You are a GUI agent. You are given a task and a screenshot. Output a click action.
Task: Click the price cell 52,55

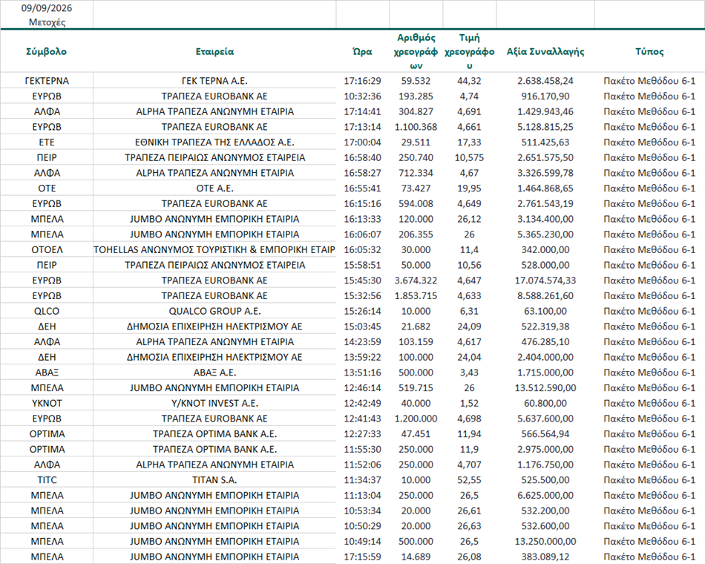pyautogui.click(x=470, y=480)
